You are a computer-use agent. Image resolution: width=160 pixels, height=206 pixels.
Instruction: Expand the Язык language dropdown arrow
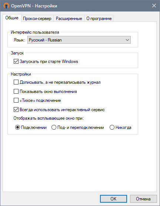pos(127,40)
